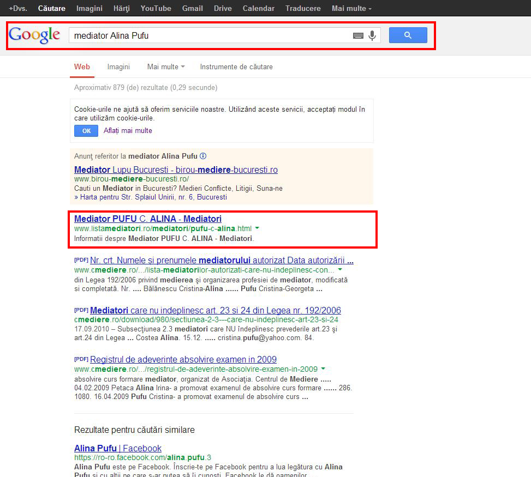Open +Dvs. in top bar
This screenshot has height=477, width=531.
coord(18,8)
